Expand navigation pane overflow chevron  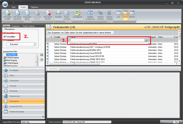(x=43, y=116)
